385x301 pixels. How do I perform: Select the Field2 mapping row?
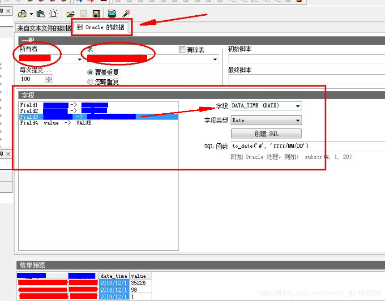click(x=98, y=111)
